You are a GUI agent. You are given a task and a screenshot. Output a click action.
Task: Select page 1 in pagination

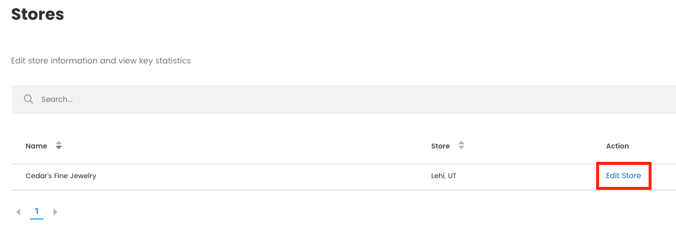point(37,211)
